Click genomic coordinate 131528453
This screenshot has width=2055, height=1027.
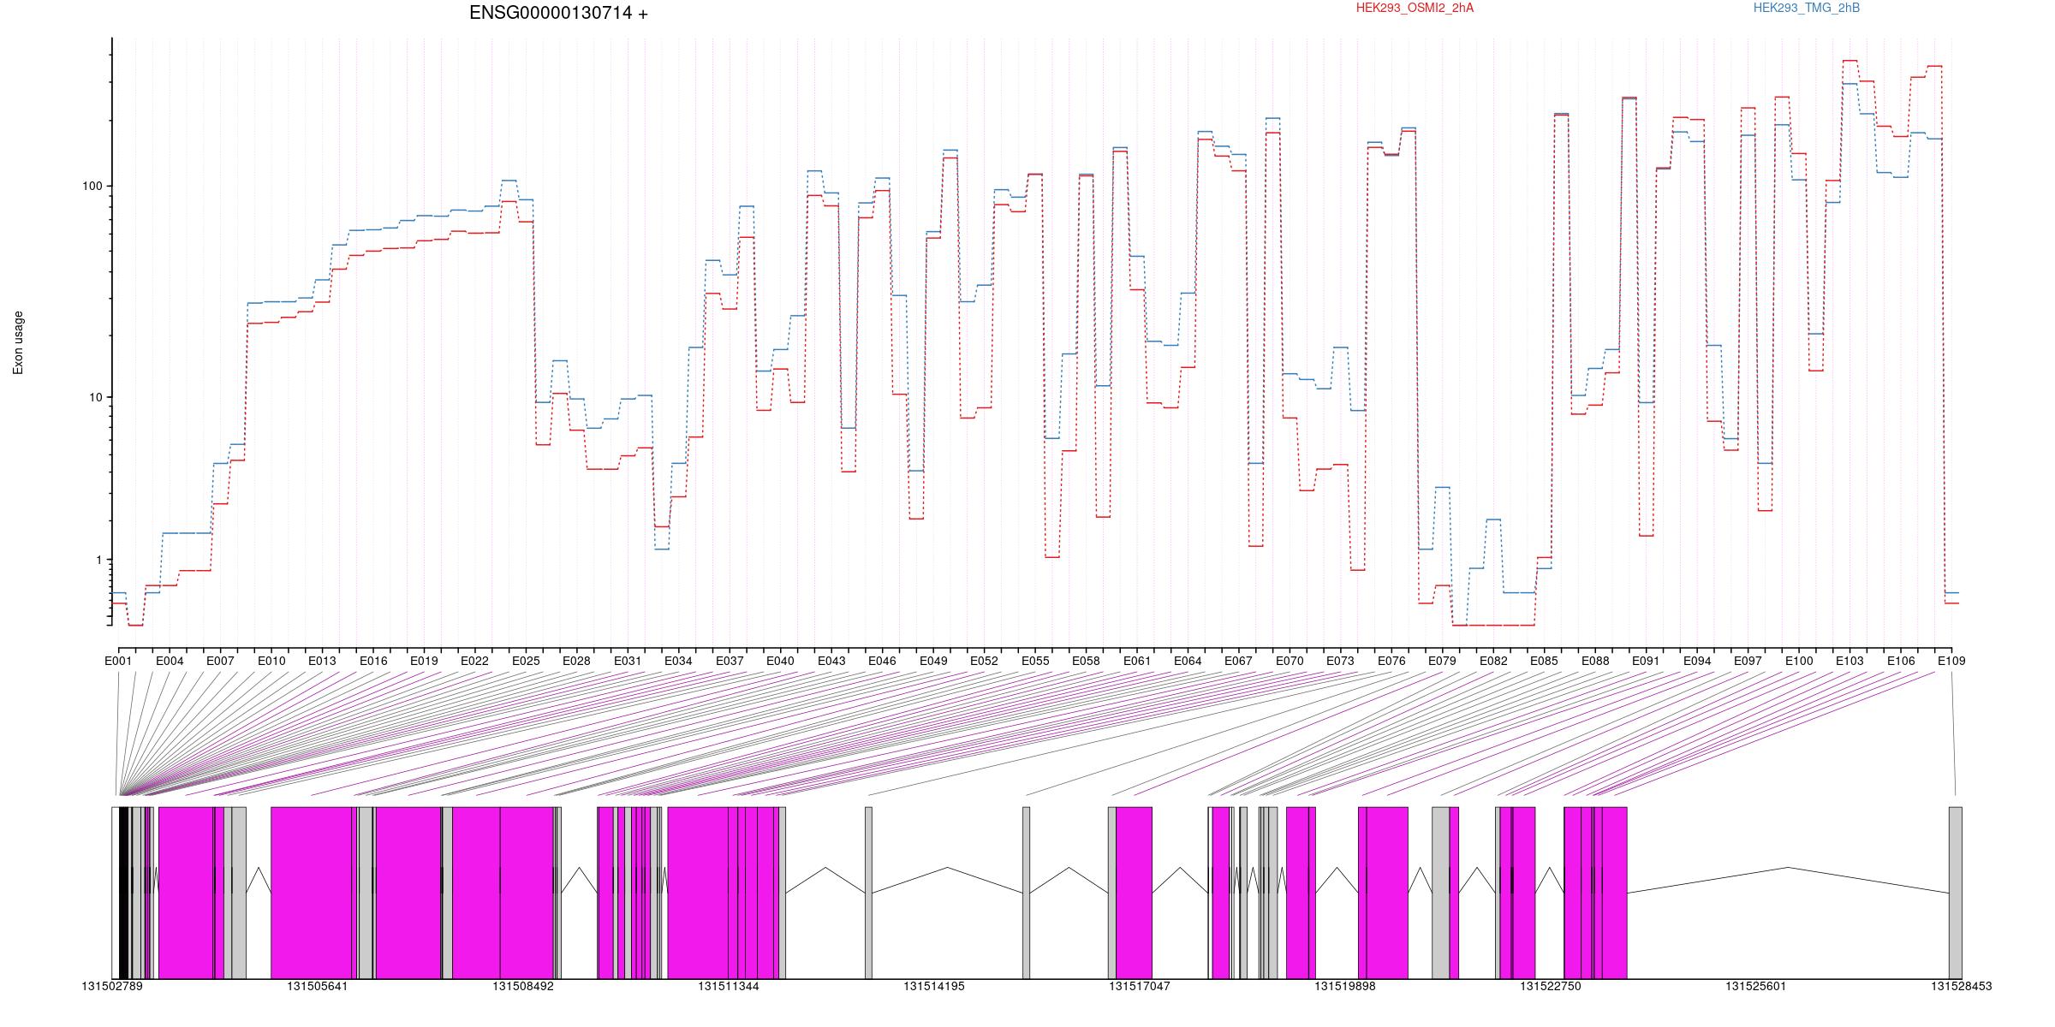[1961, 986]
